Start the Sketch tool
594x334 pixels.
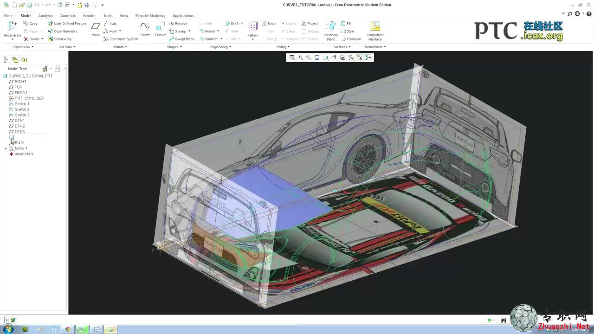pos(145,30)
